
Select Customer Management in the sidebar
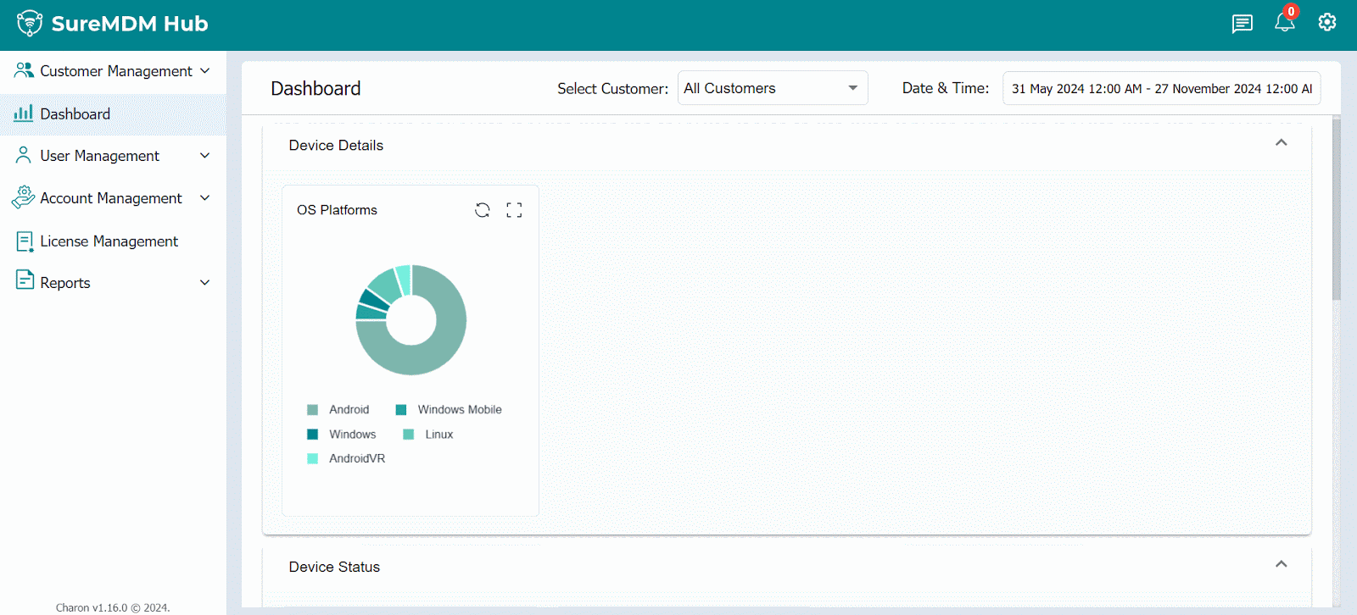click(113, 71)
